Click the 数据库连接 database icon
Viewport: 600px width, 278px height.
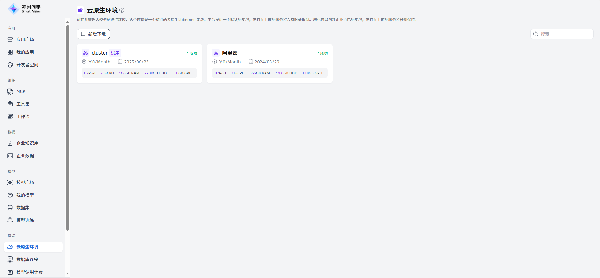(x=10, y=259)
